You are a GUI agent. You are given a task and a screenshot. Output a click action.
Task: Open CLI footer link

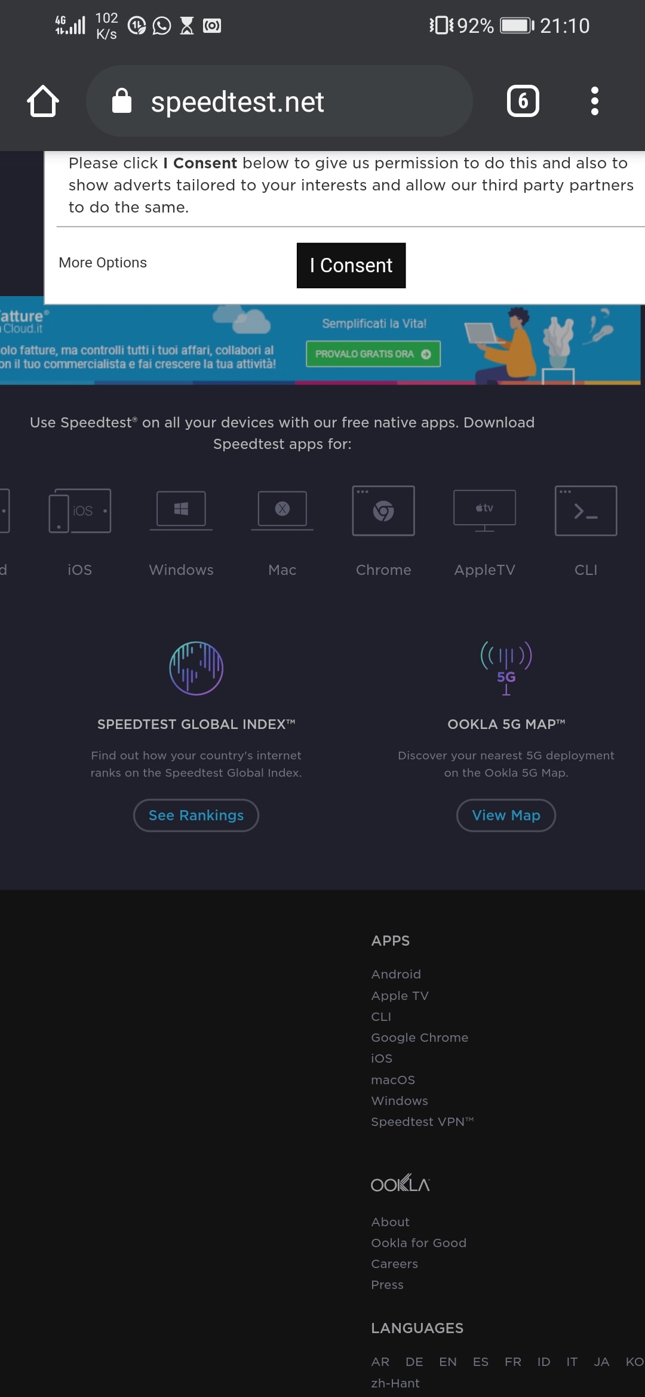pos(381,1016)
